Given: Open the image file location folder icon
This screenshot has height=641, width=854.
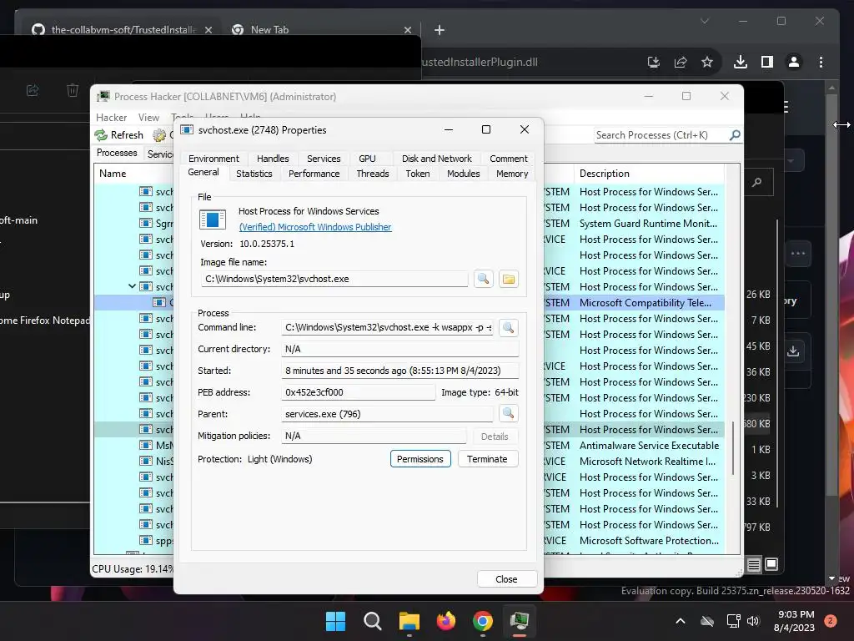Looking at the screenshot, I should pos(508,279).
